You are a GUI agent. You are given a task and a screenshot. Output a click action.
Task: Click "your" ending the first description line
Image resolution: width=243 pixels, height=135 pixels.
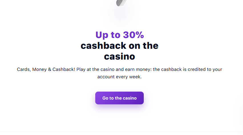click(217, 69)
